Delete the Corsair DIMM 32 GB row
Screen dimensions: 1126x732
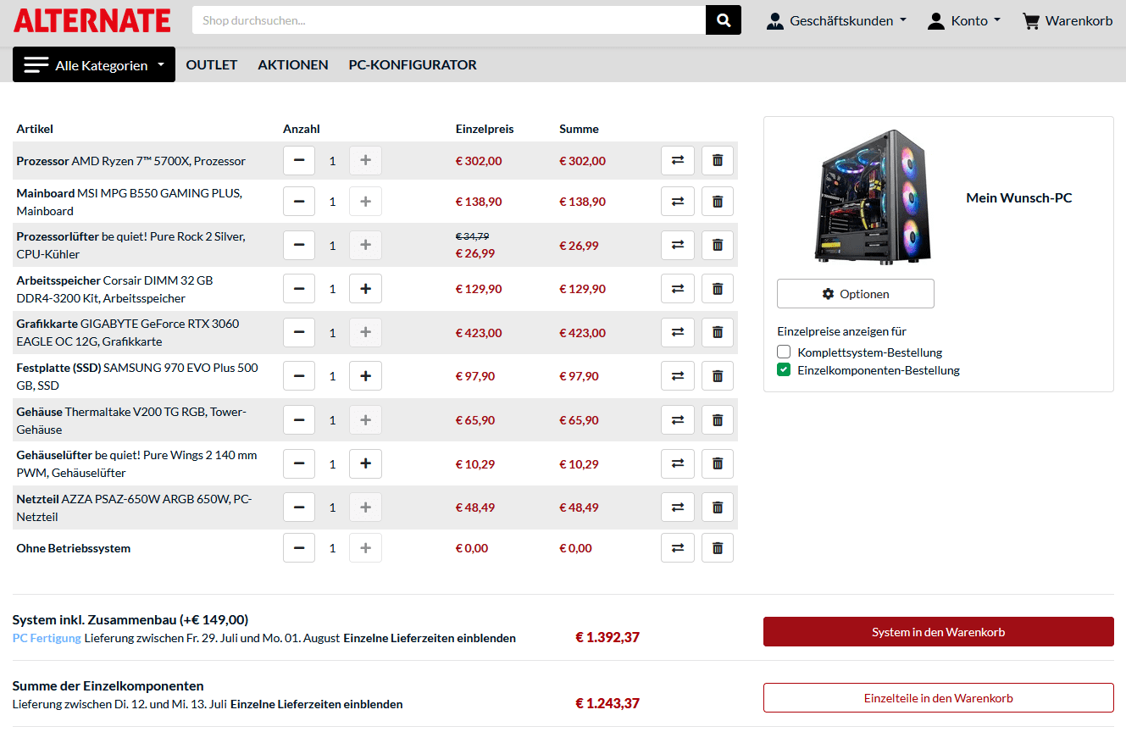tap(718, 289)
